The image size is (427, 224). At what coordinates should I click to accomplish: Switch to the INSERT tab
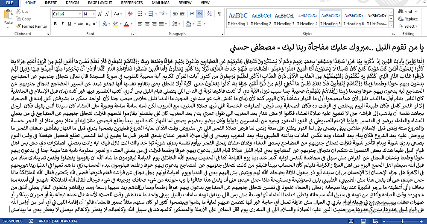click(51, 3)
